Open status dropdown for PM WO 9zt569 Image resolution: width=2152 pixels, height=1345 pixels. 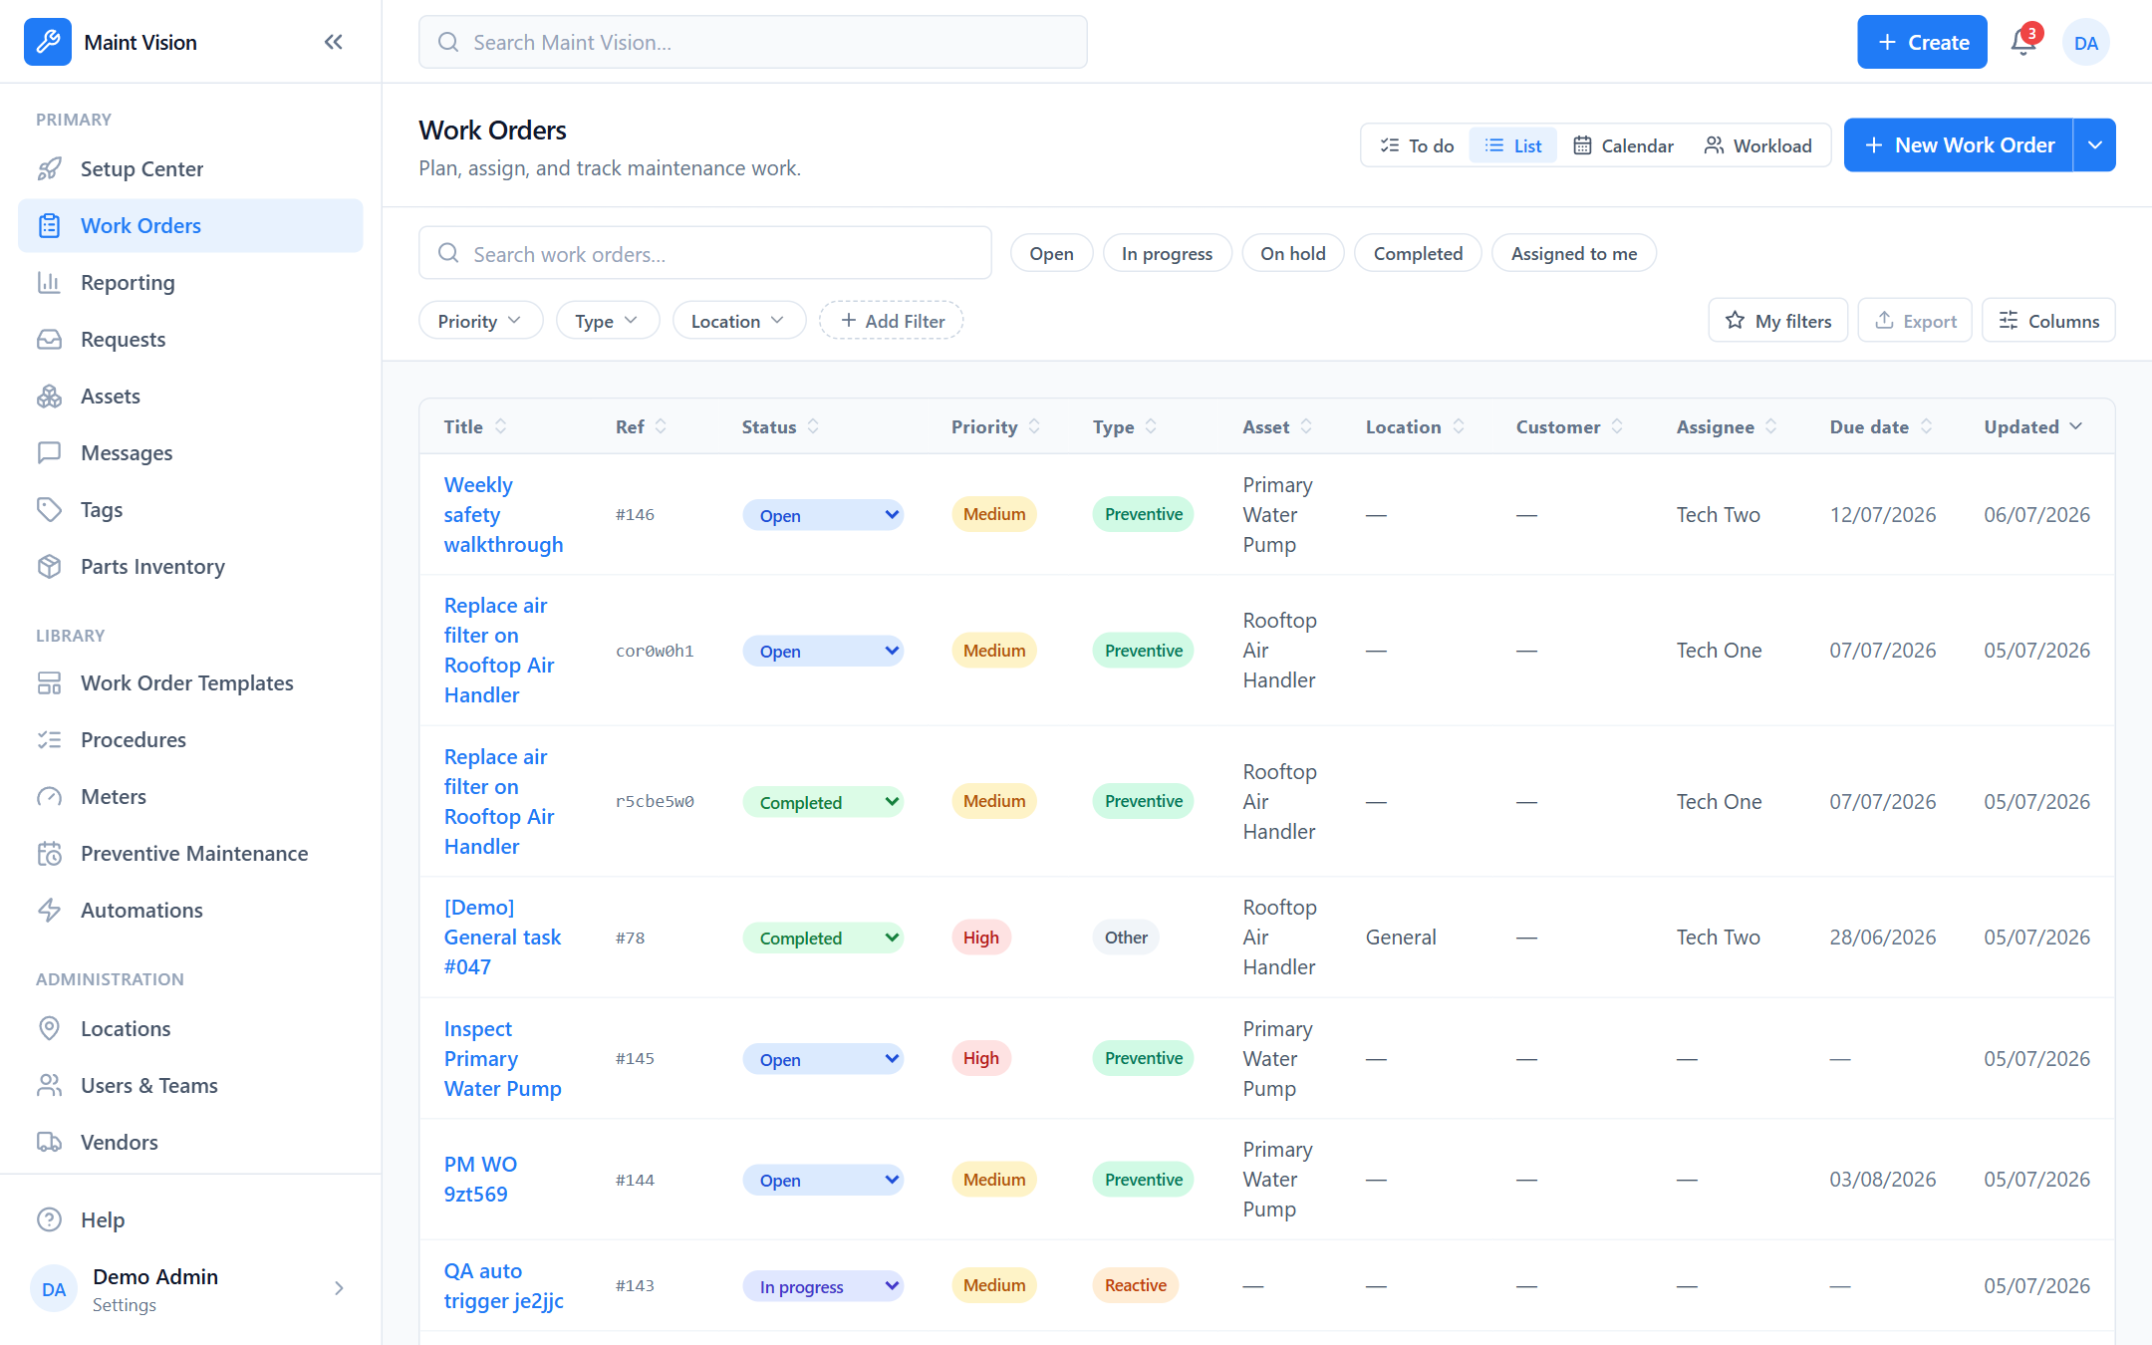pyautogui.click(x=823, y=1180)
